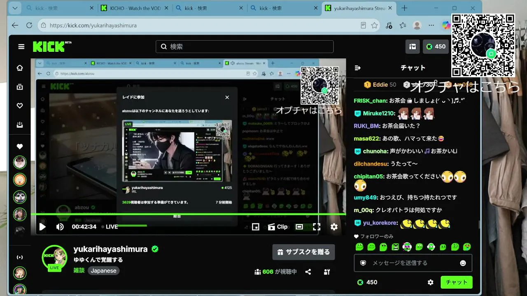Click m_00q username in chat
The width and height of the screenshot is (527, 296).
click(x=364, y=210)
